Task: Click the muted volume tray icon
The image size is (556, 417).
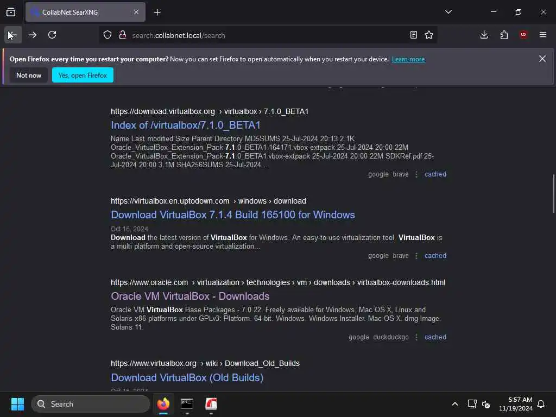Action: coord(486,404)
